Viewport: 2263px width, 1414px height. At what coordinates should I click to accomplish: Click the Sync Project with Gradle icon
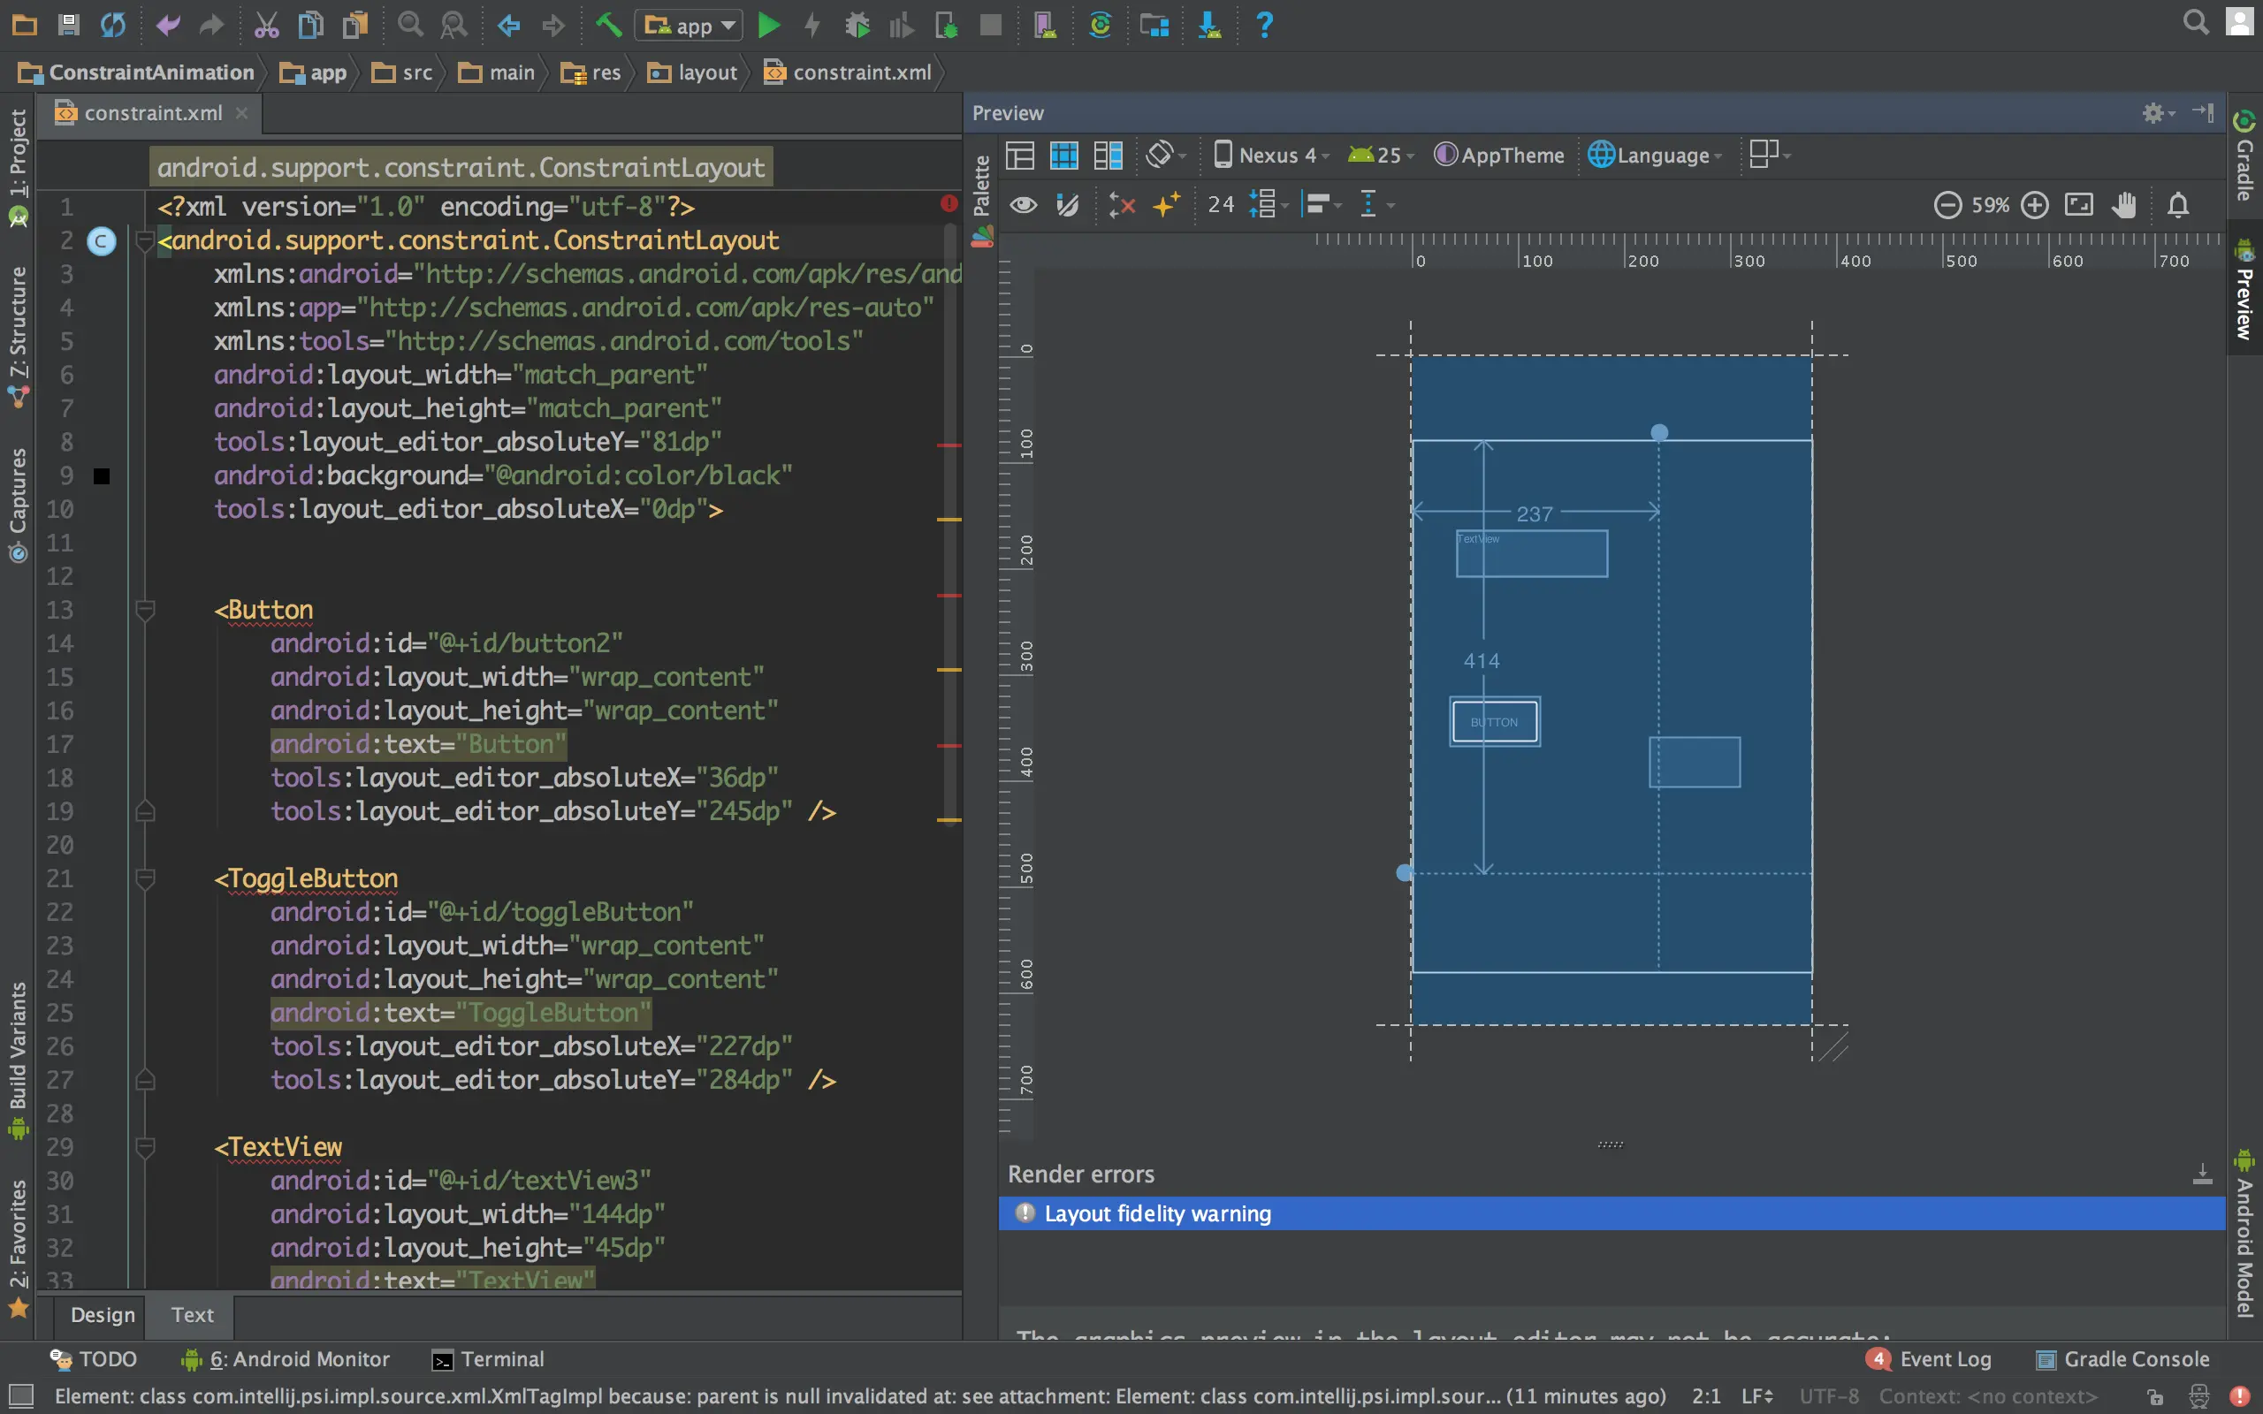click(x=1100, y=26)
